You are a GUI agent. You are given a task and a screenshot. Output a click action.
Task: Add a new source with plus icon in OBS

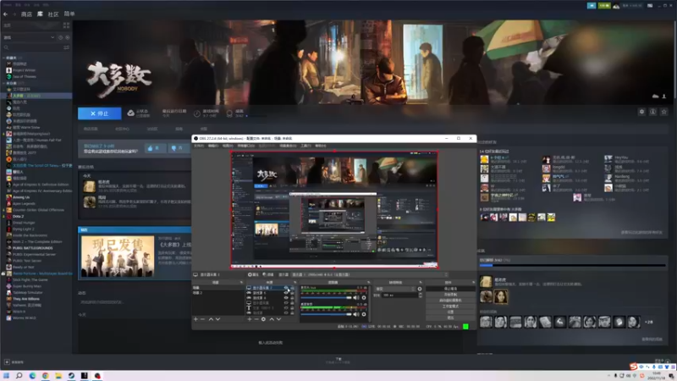[x=250, y=319]
